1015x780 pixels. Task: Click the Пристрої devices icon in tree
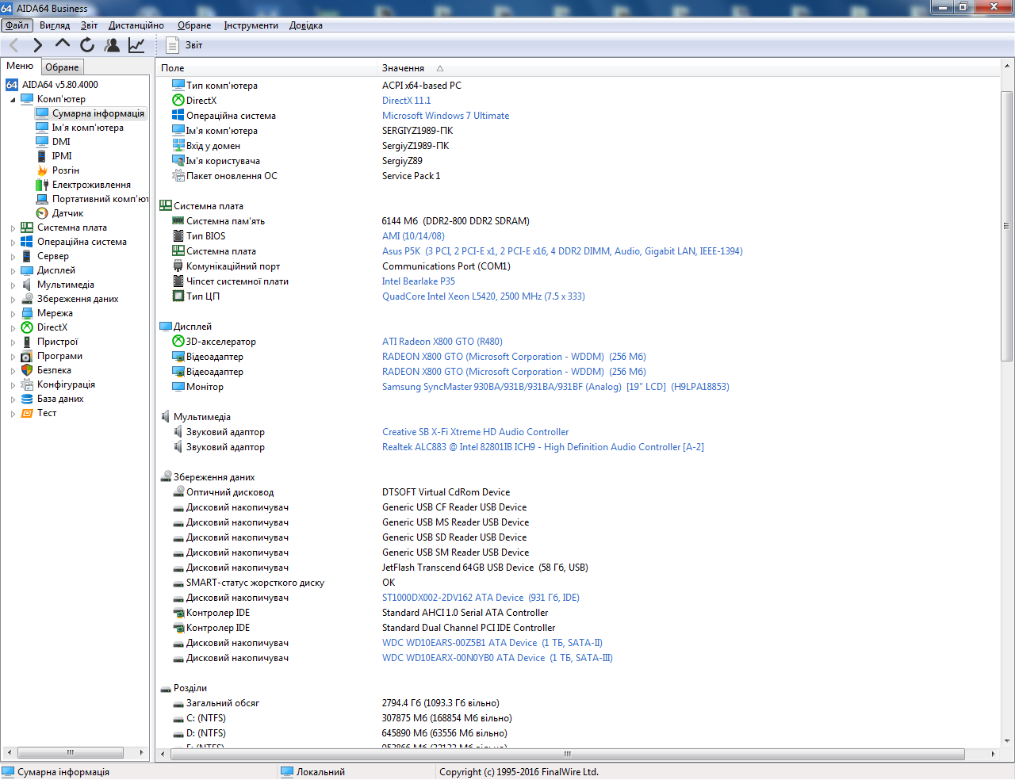27,342
